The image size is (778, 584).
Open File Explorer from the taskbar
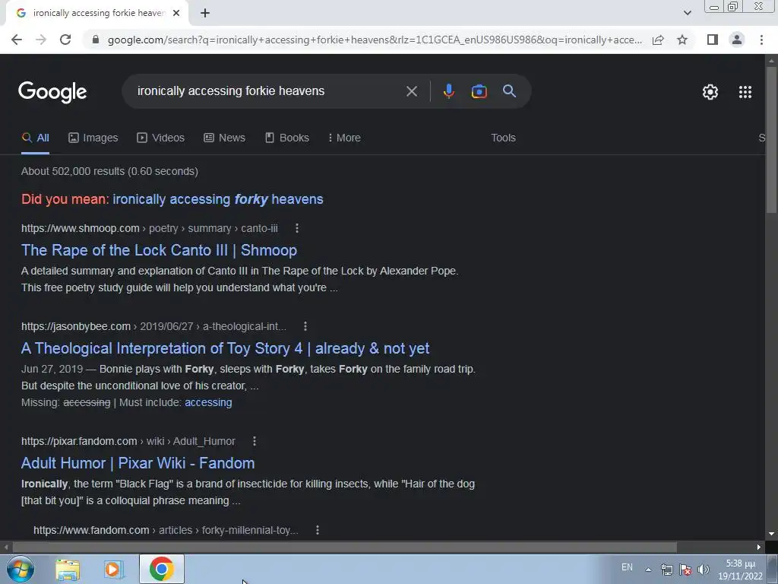tap(68, 570)
